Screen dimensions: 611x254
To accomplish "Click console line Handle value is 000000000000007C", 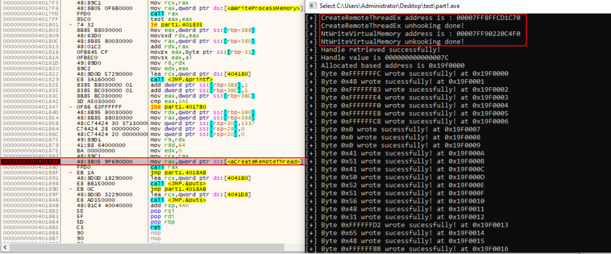I will click(377, 58).
